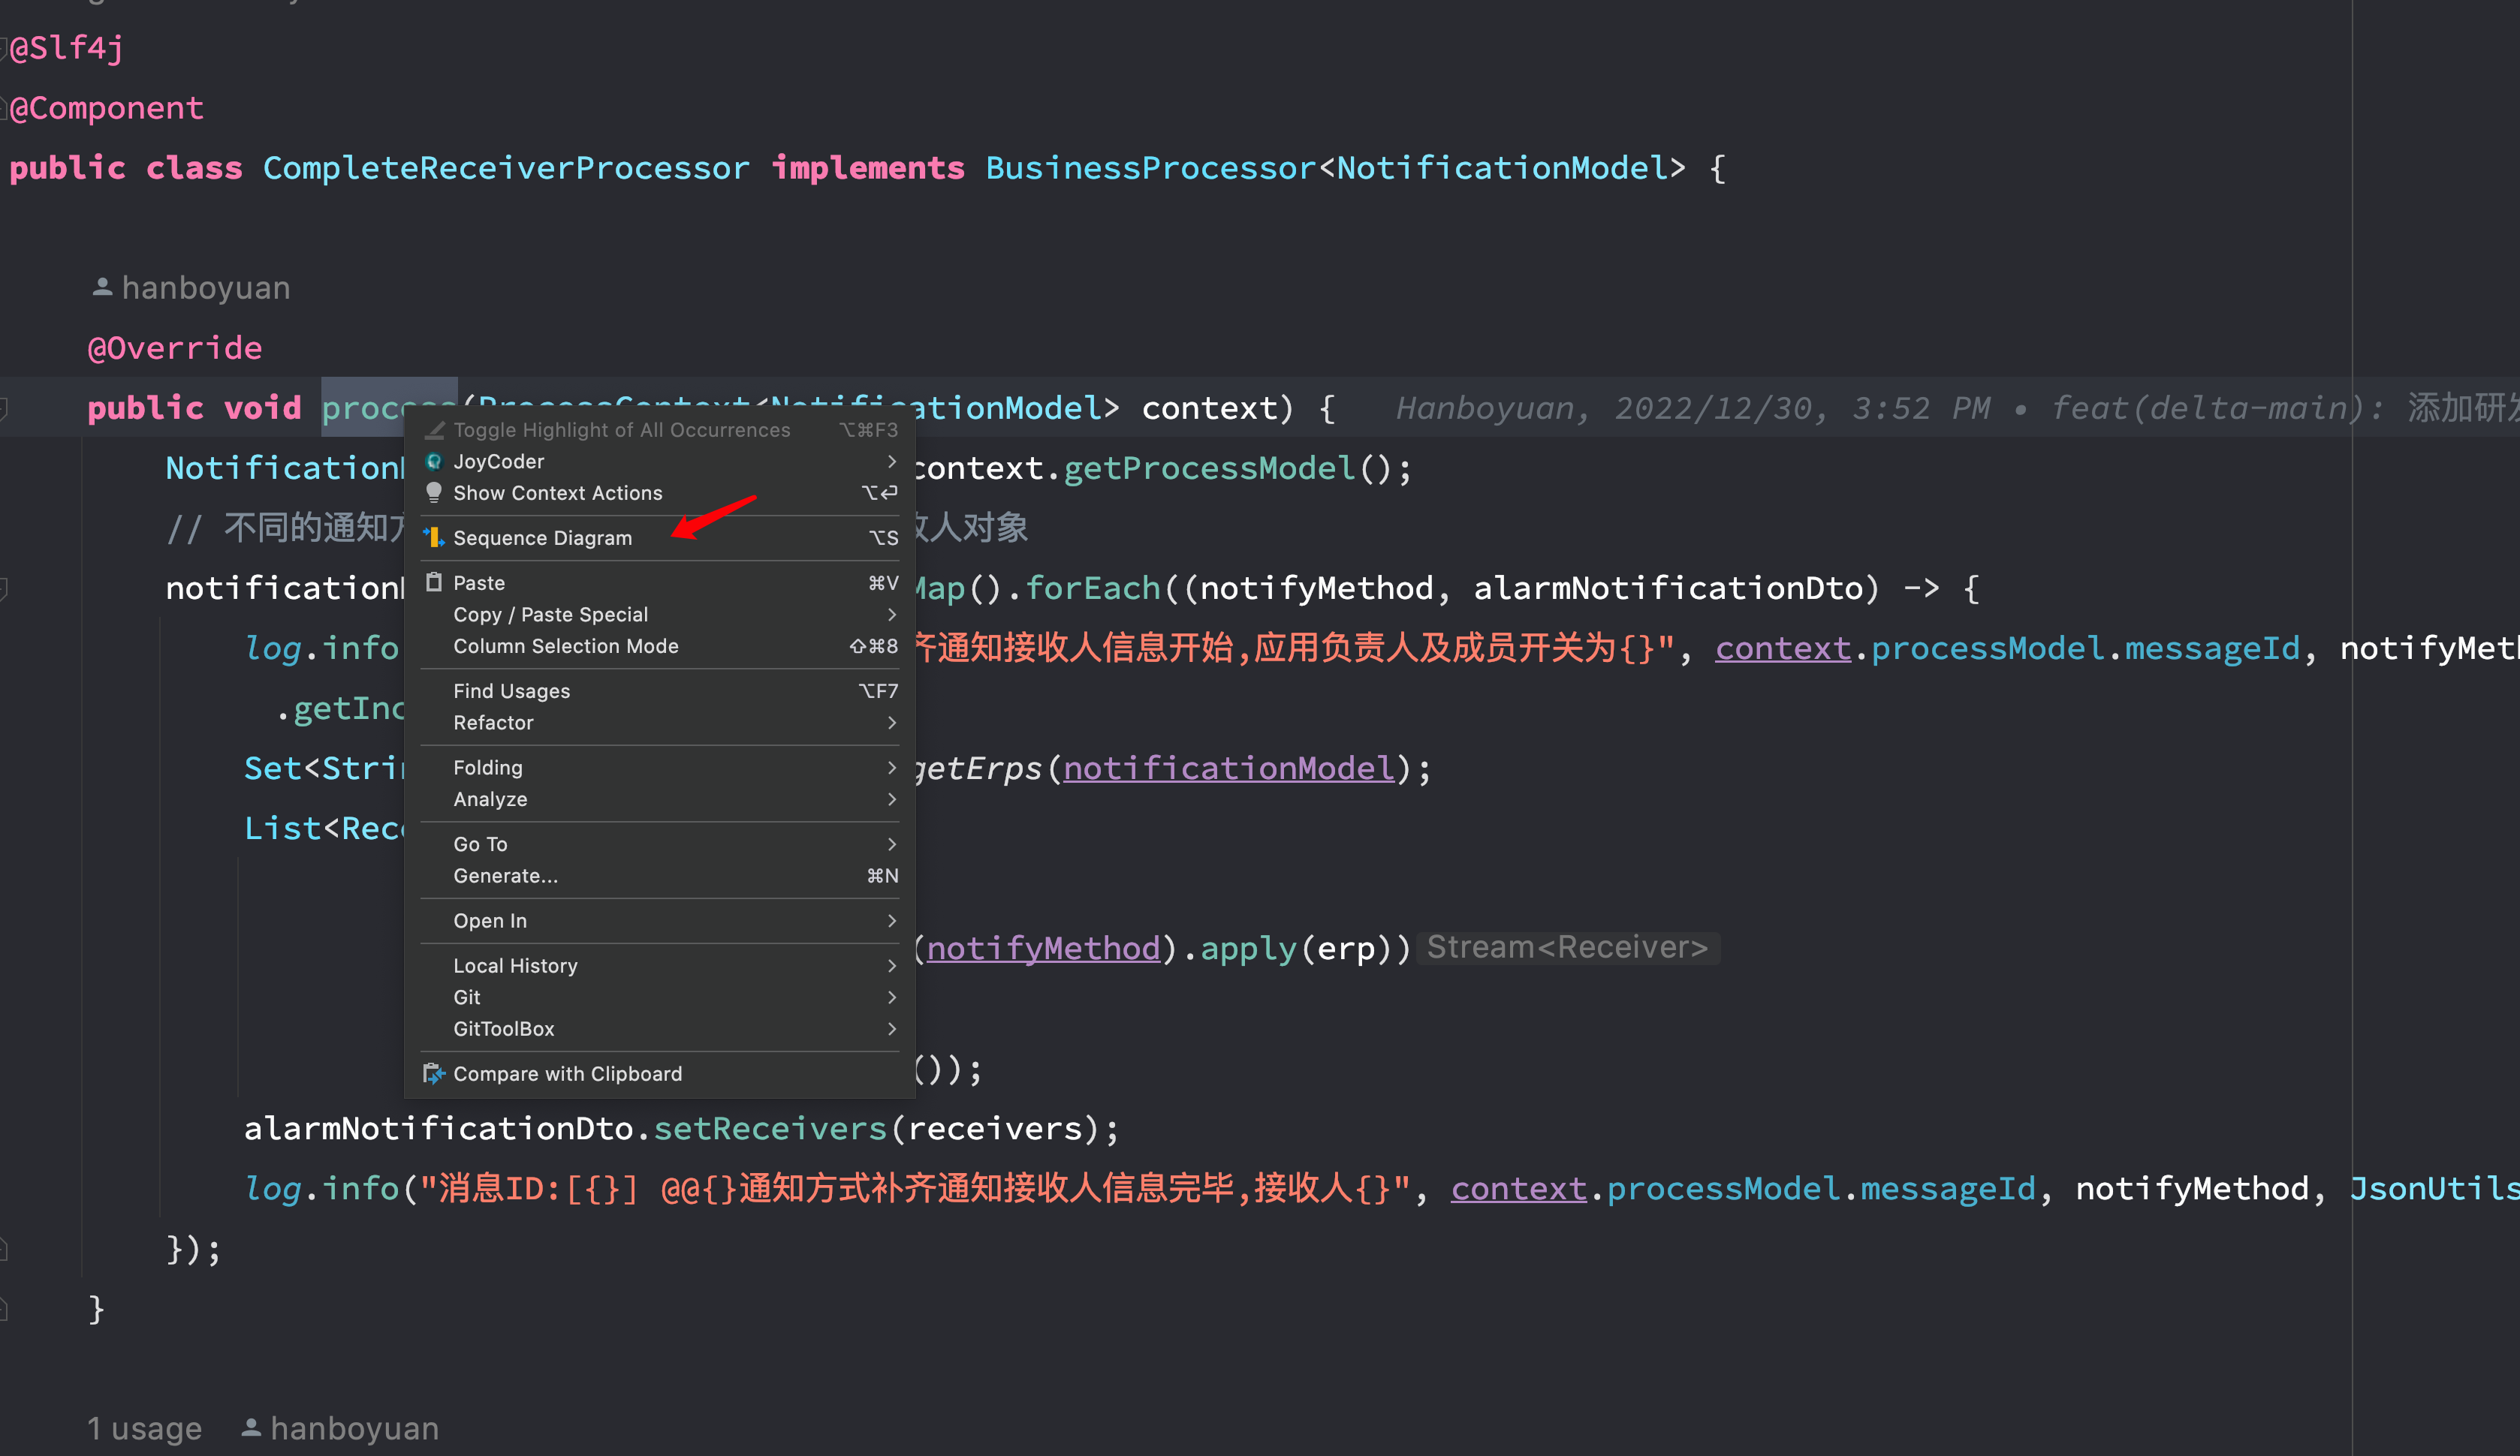
Task: Click the clipboard icon beside Paste
Action: pyautogui.click(x=434, y=582)
